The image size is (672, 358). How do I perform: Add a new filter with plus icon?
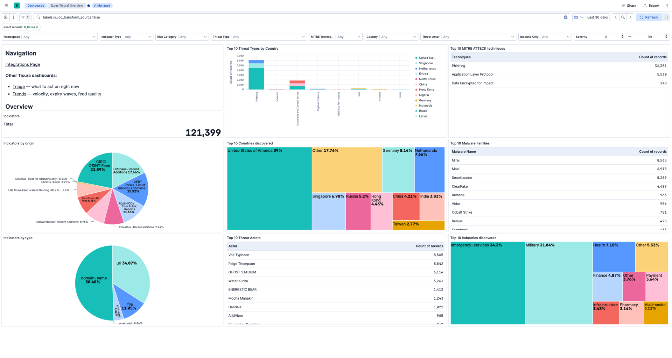pyautogui.click(x=6, y=17)
